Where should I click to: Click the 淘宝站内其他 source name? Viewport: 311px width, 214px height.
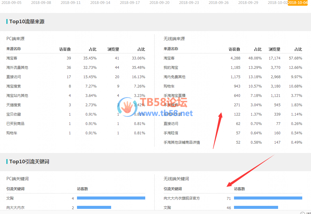point(17,96)
